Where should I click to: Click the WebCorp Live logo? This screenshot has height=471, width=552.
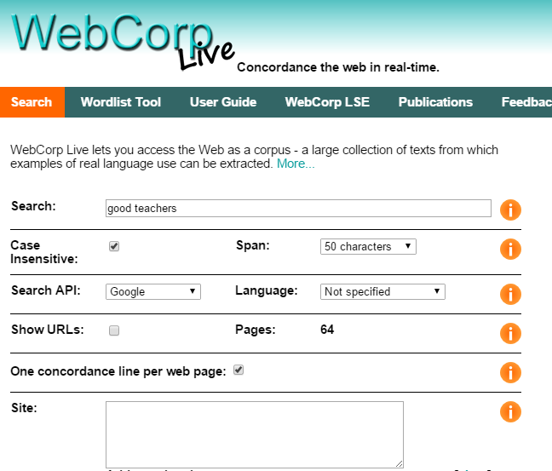123,41
